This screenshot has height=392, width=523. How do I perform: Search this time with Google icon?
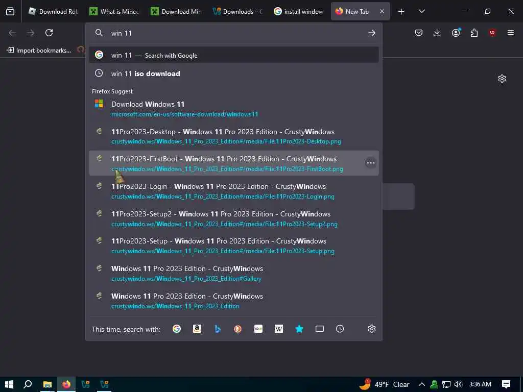click(177, 329)
